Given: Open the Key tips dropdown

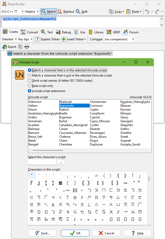Looking at the screenshot, I should [x=31, y=39].
